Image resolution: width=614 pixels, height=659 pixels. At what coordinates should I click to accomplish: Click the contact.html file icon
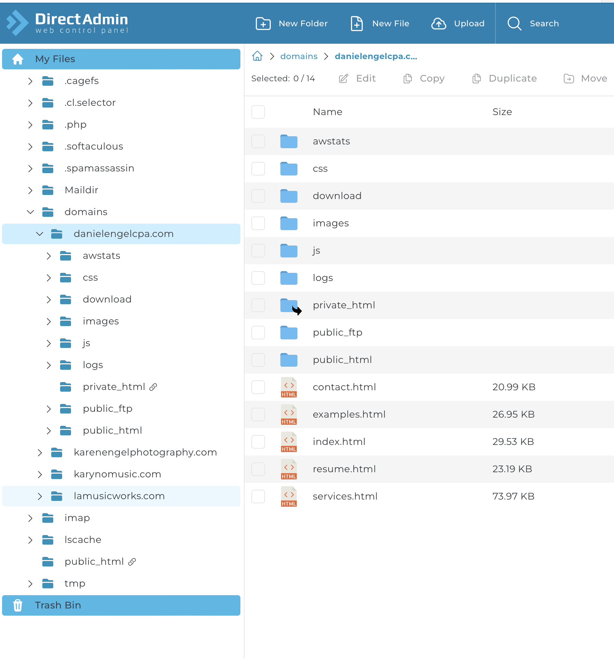(289, 387)
